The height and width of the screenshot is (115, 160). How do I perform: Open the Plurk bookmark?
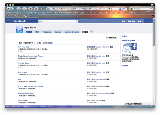coord(77,13)
